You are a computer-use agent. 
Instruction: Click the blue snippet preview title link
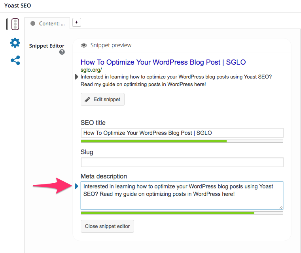163,62
